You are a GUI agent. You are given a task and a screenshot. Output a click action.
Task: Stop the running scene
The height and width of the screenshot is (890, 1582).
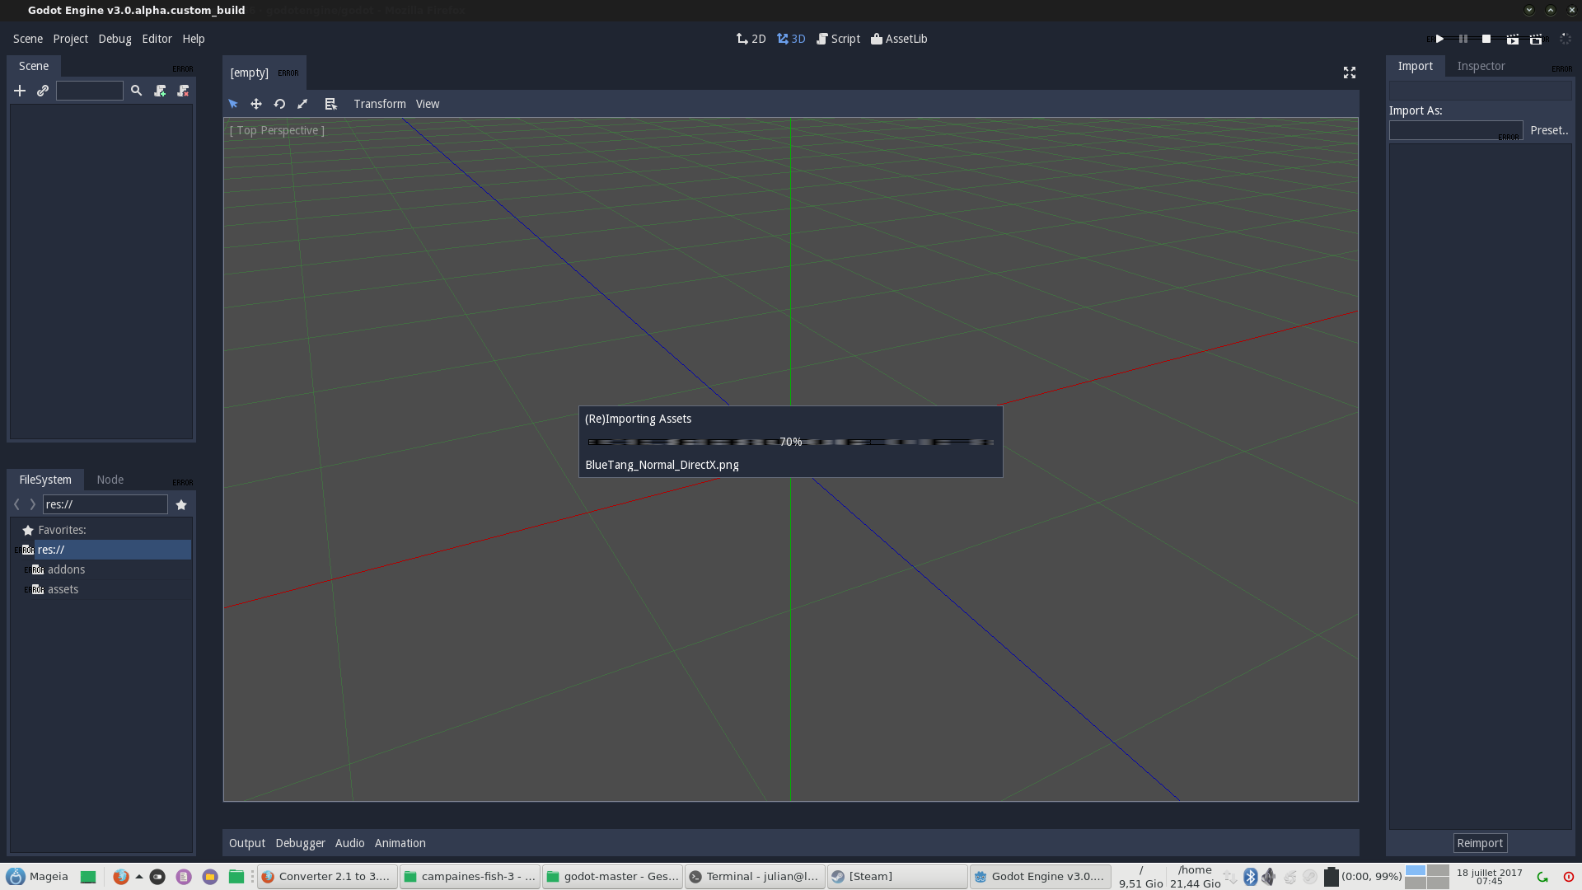[x=1486, y=39]
